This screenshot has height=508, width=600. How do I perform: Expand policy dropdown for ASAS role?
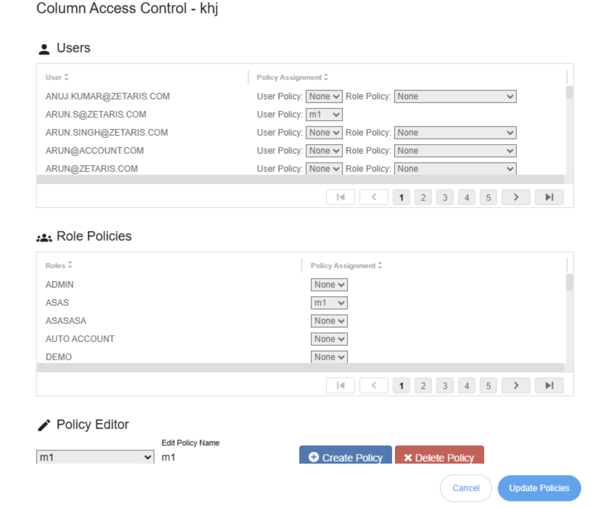point(329,303)
